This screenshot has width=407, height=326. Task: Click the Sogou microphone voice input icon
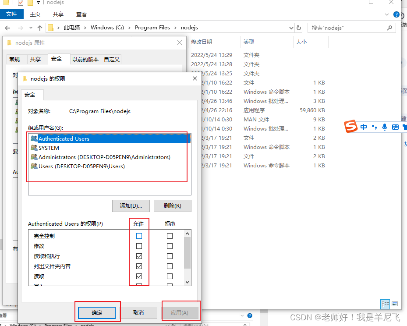[x=384, y=127]
